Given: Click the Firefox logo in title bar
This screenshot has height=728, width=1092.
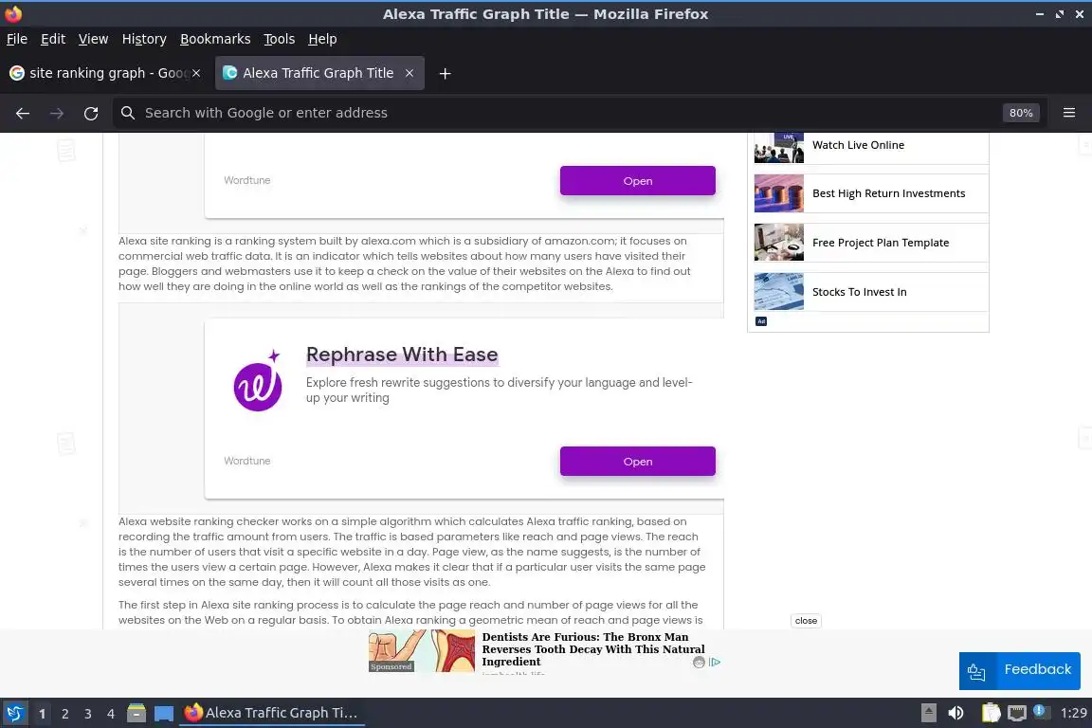Looking at the screenshot, I should point(12,13).
